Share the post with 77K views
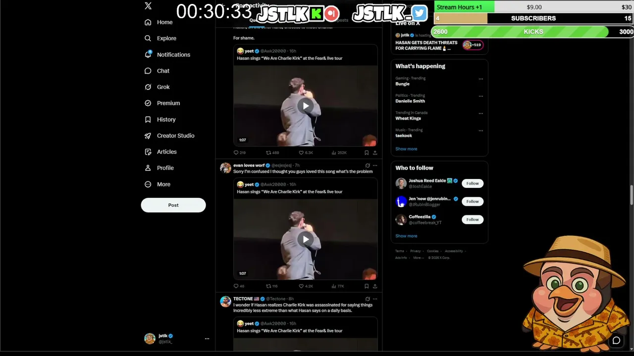634x356 pixels. coord(375,286)
